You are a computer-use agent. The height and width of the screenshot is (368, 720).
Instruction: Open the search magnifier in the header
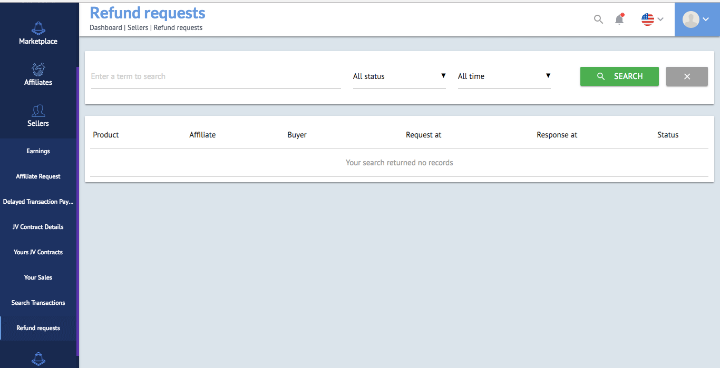[x=598, y=19]
